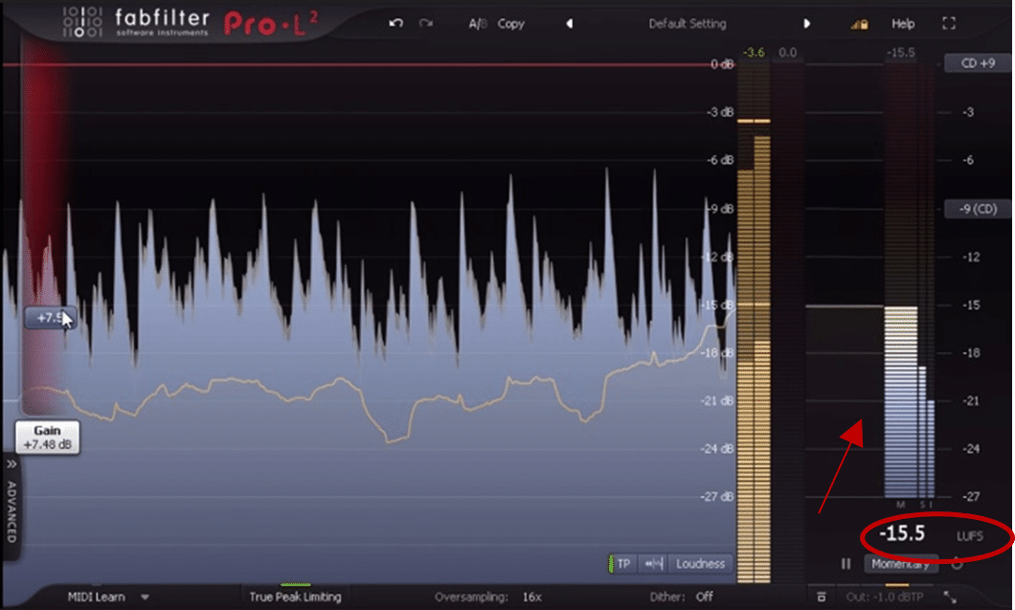Screen dimensions: 1015x610
Task: Click the interface resize arrows icon
Action: click(x=950, y=597)
